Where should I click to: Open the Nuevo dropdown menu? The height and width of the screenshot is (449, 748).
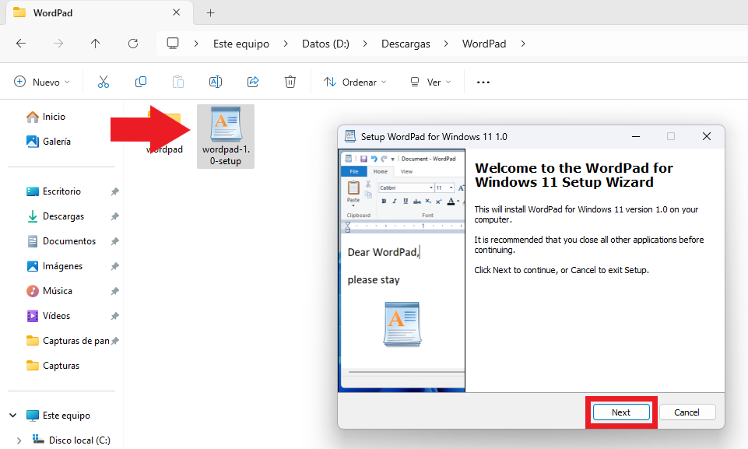coord(42,82)
